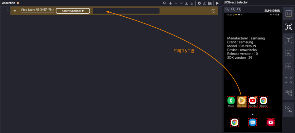Click the export/share icon
Image resolution: width=295 pixels, height=133 pixels.
point(205,3)
